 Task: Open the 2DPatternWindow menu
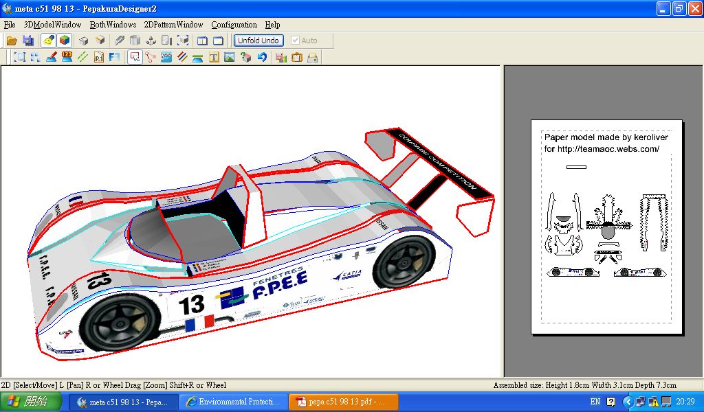173,25
